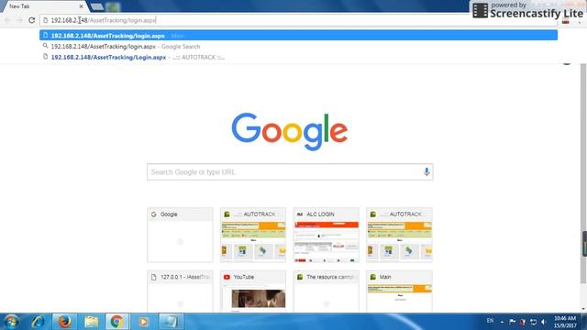Reload the page with the refresh icon
This screenshot has width=587, height=330.
(x=32, y=20)
